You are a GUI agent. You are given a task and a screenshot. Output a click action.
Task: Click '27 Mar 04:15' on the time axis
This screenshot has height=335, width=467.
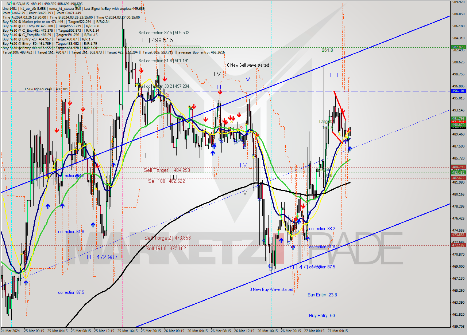click(x=338, y=331)
